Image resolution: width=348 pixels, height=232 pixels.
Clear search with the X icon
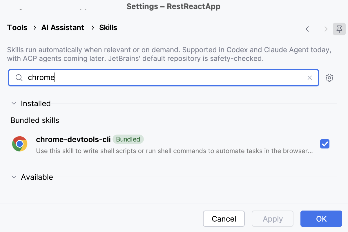310,78
